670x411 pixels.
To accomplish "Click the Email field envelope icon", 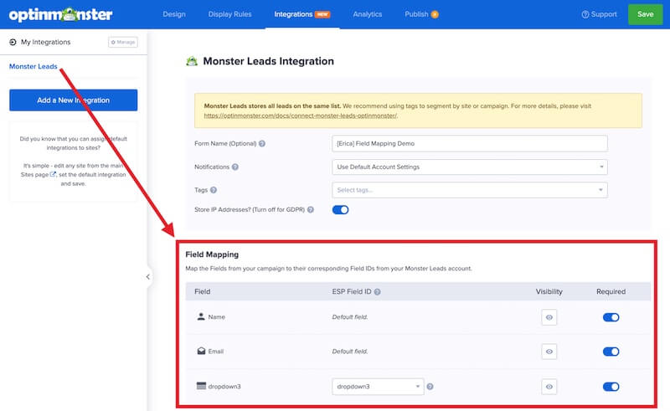I will (x=201, y=352).
